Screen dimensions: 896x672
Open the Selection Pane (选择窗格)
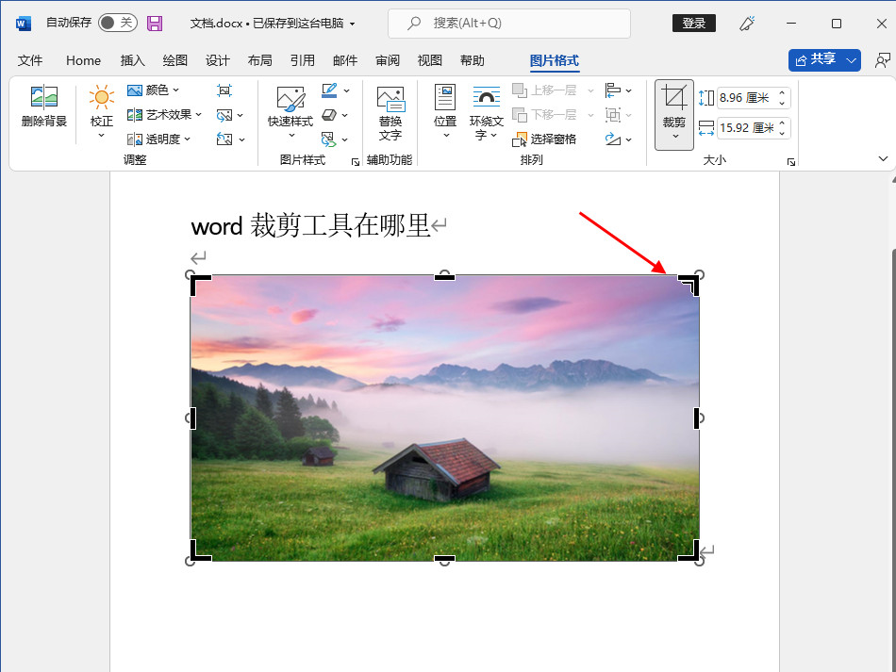(x=544, y=139)
